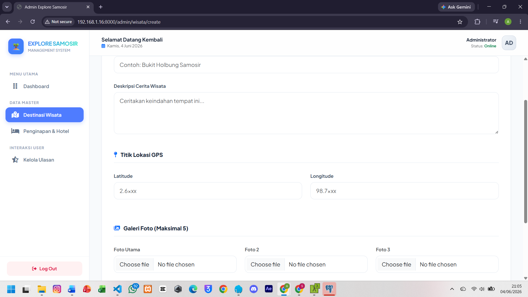
Task: Reload the current page
Action: pos(32,22)
